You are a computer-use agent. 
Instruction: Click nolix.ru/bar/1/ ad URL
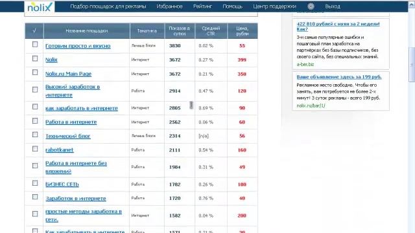pos(311,105)
